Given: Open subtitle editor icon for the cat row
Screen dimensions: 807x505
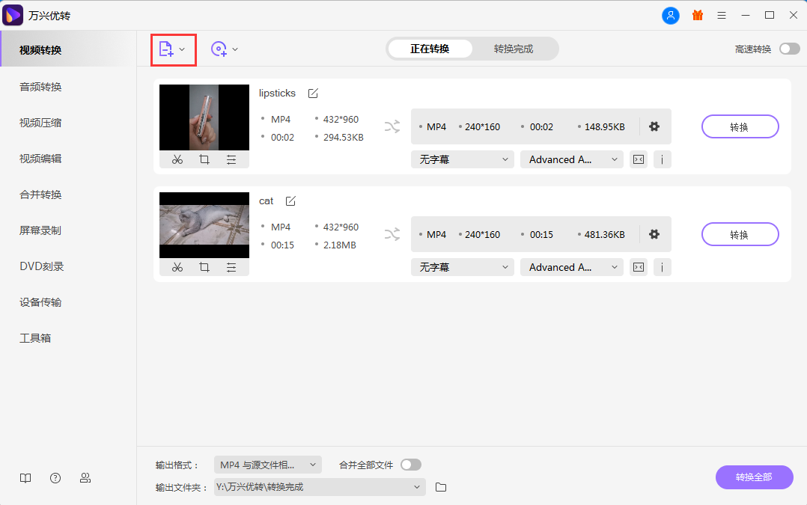Looking at the screenshot, I should pos(638,267).
